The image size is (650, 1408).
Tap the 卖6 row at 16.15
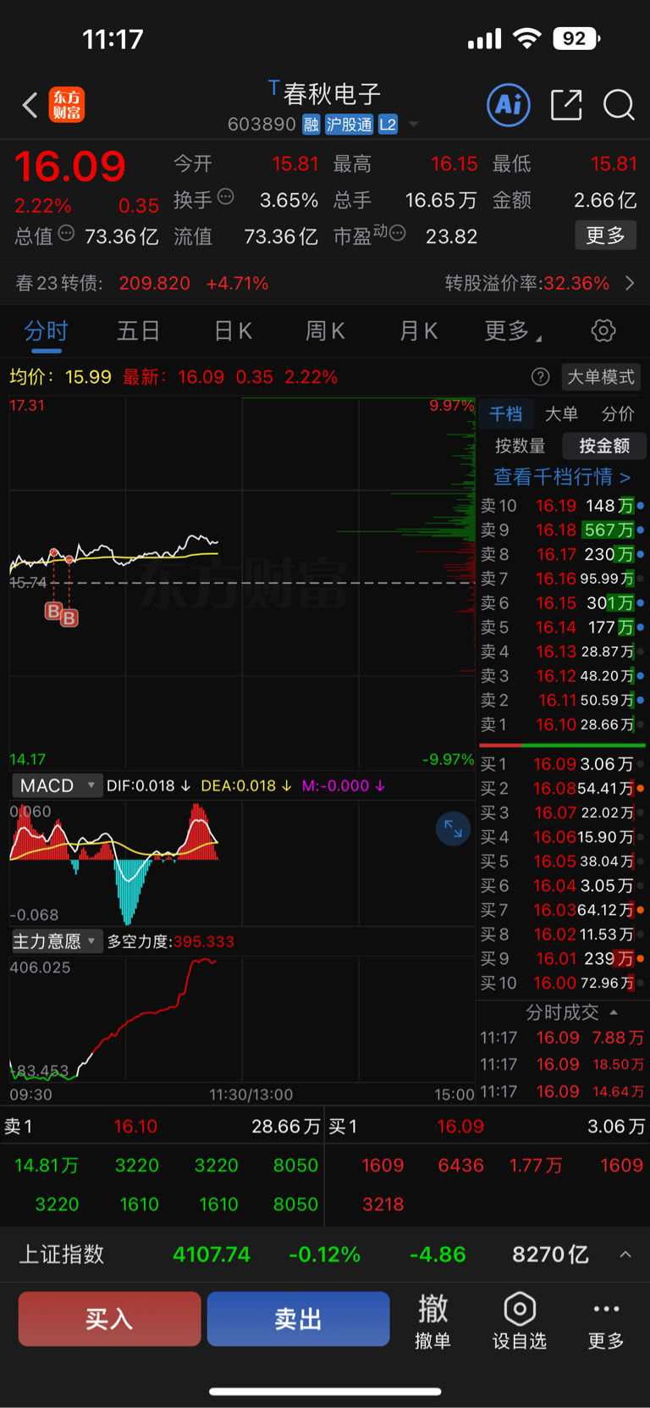(563, 603)
